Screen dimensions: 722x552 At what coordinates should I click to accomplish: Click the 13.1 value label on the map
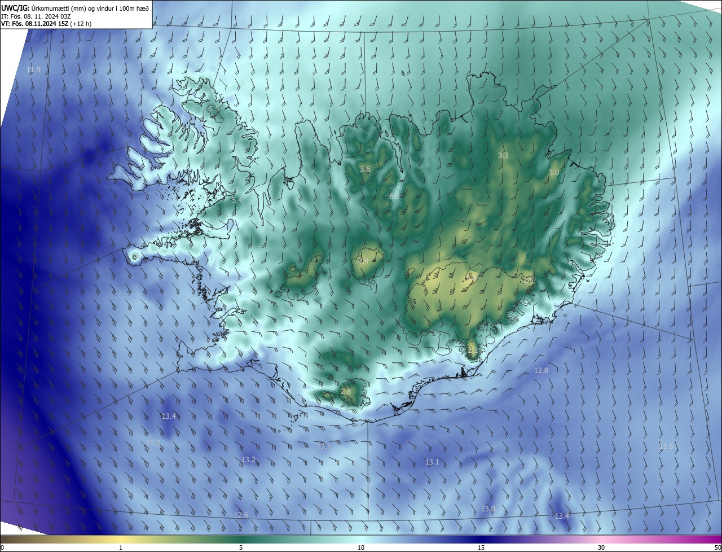pyautogui.click(x=432, y=462)
